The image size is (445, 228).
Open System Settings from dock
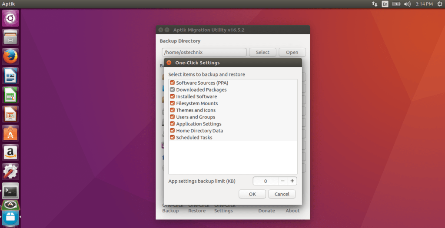coord(10,172)
